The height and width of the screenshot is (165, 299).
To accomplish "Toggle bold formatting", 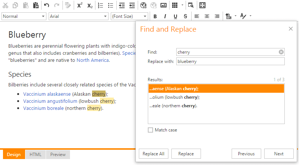I will [155, 16].
